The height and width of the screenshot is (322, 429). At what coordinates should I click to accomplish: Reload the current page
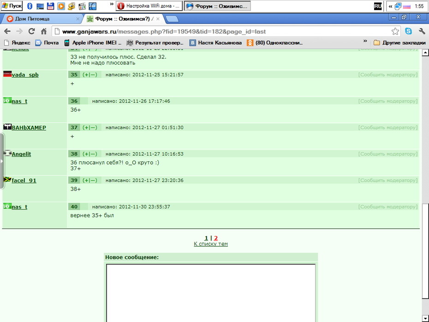click(x=32, y=31)
